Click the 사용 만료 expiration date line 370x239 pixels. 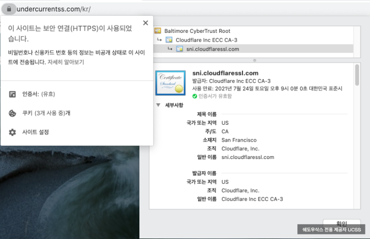tap(267, 88)
